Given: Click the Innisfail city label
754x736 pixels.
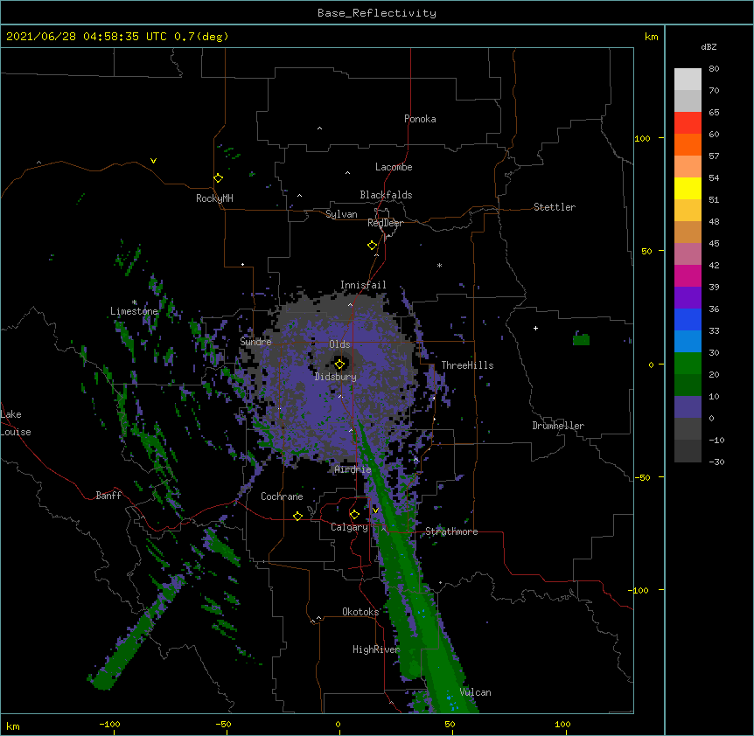Looking at the screenshot, I should (x=363, y=285).
